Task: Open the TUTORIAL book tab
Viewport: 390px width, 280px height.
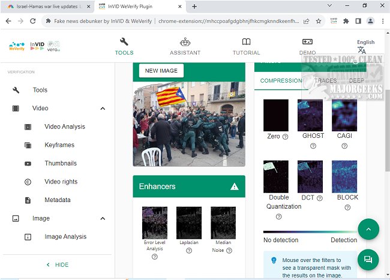Action: pos(246,46)
